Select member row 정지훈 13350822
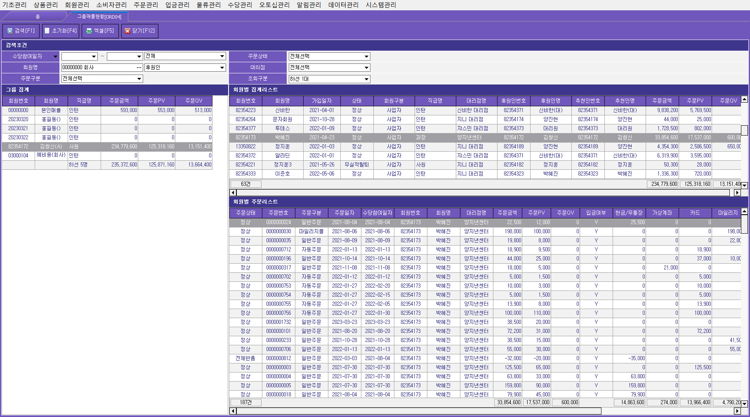750x417 pixels. click(x=485, y=147)
